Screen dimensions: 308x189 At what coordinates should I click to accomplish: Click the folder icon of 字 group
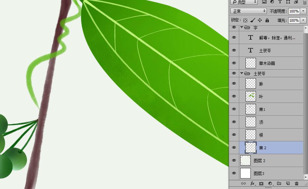(x=247, y=28)
